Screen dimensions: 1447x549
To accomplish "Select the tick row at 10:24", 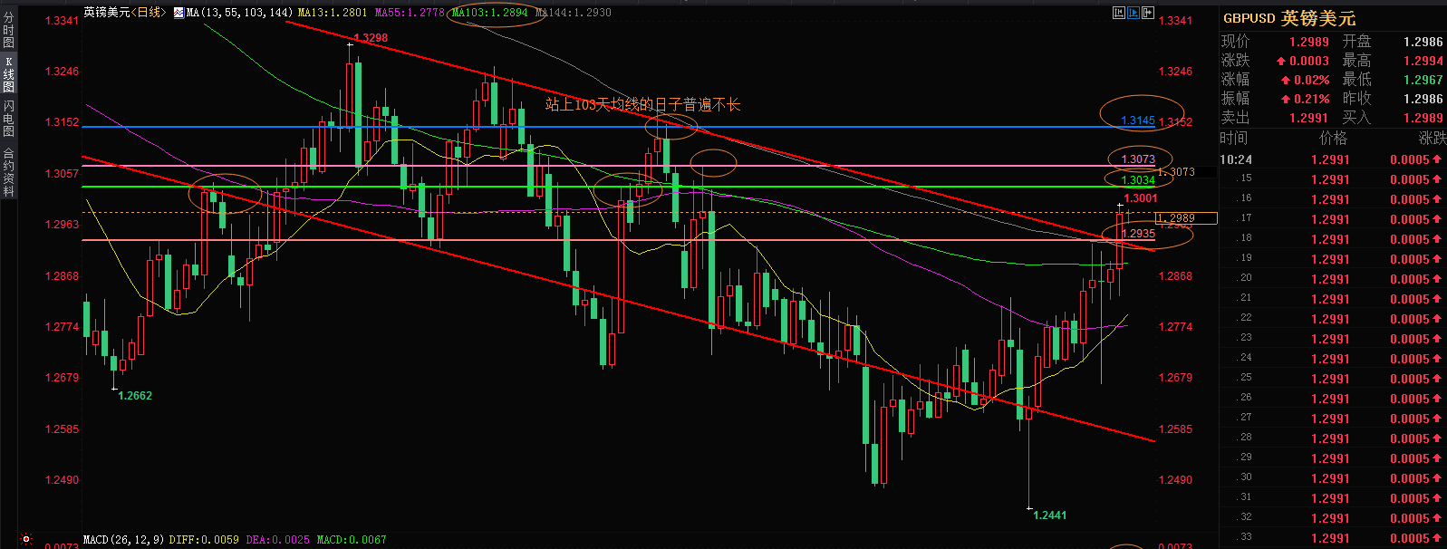I will point(1330,160).
